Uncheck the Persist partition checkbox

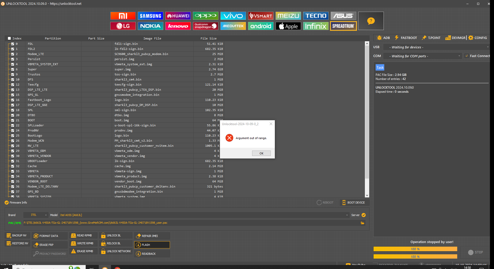[13, 59]
